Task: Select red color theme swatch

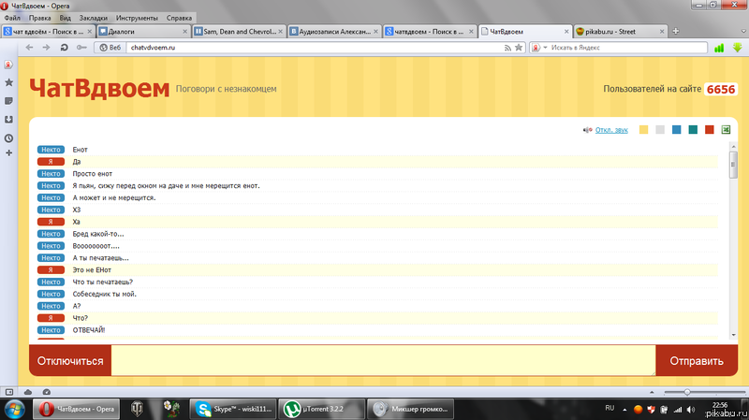Action: pos(710,130)
